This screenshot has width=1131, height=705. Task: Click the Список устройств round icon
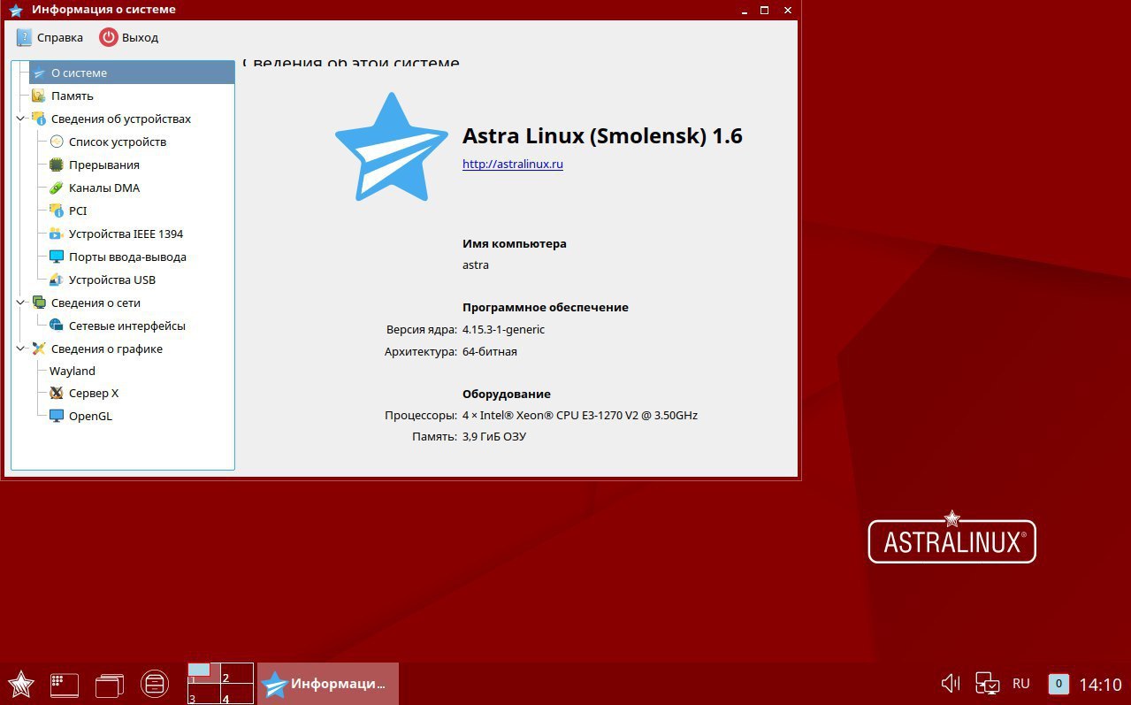pos(57,142)
